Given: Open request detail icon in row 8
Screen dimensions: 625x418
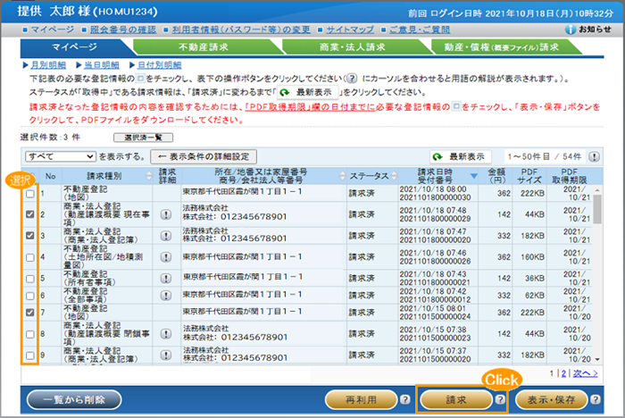Looking at the screenshot, I should pos(166,336).
